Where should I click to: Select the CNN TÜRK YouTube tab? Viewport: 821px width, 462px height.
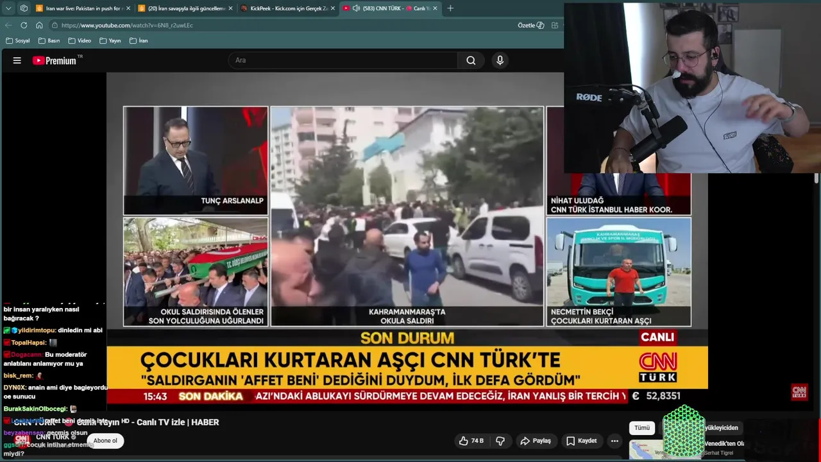[391, 8]
